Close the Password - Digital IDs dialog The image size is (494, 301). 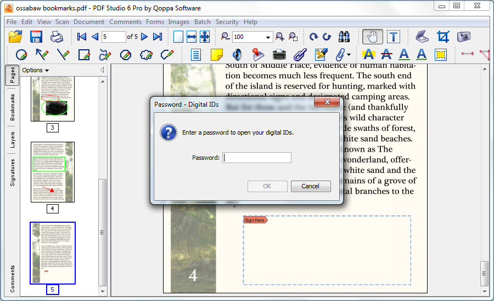click(x=327, y=102)
